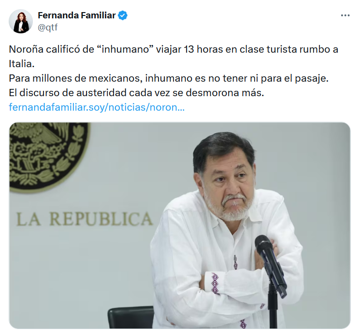Open Fernanda Familiar's profile avatar

click(x=21, y=21)
